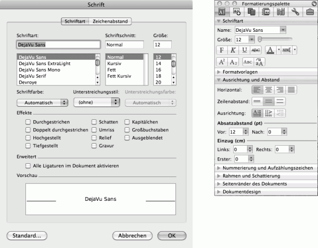This screenshot has height=248, width=318.
Task: Click the Schriftart text field
Action: [58, 45]
